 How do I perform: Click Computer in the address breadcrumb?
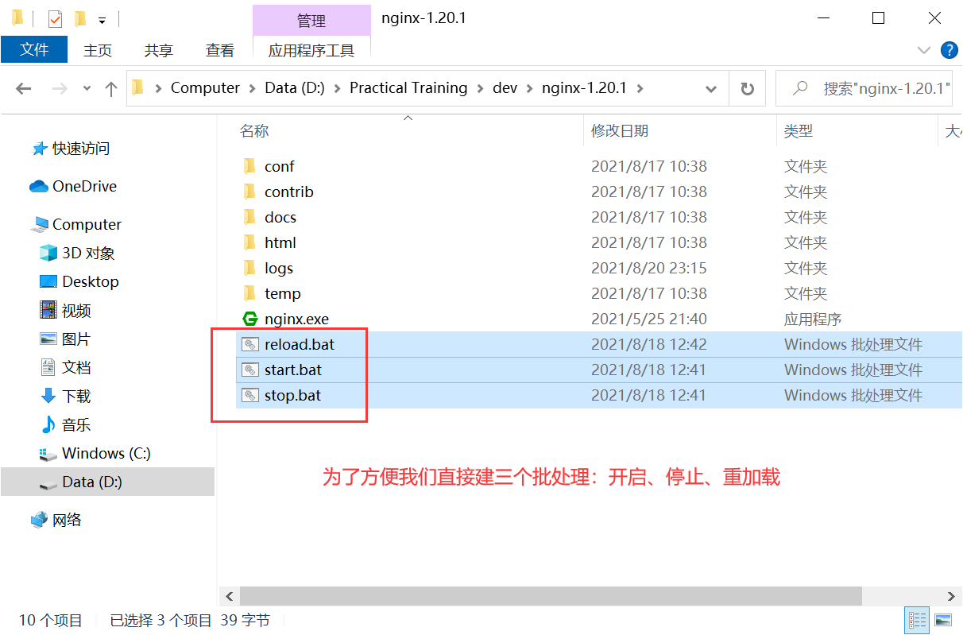(x=205, y=87)
